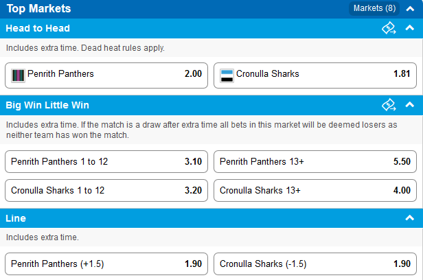
Task: Collapse the Head to Head section
Action: pos(410,28)
